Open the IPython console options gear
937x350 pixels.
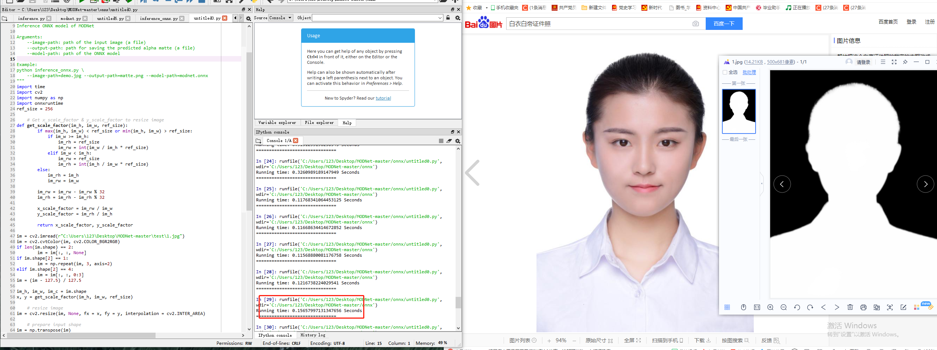click(x=458, y=141)
